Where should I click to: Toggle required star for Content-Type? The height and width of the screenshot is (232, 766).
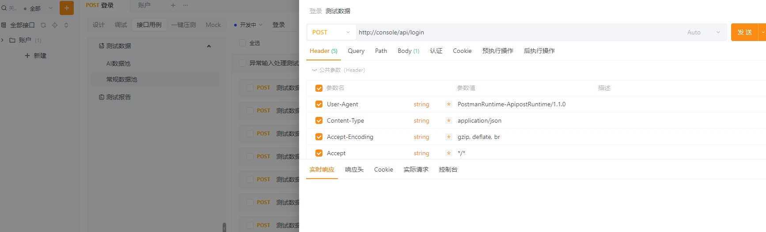coord(449,120)
